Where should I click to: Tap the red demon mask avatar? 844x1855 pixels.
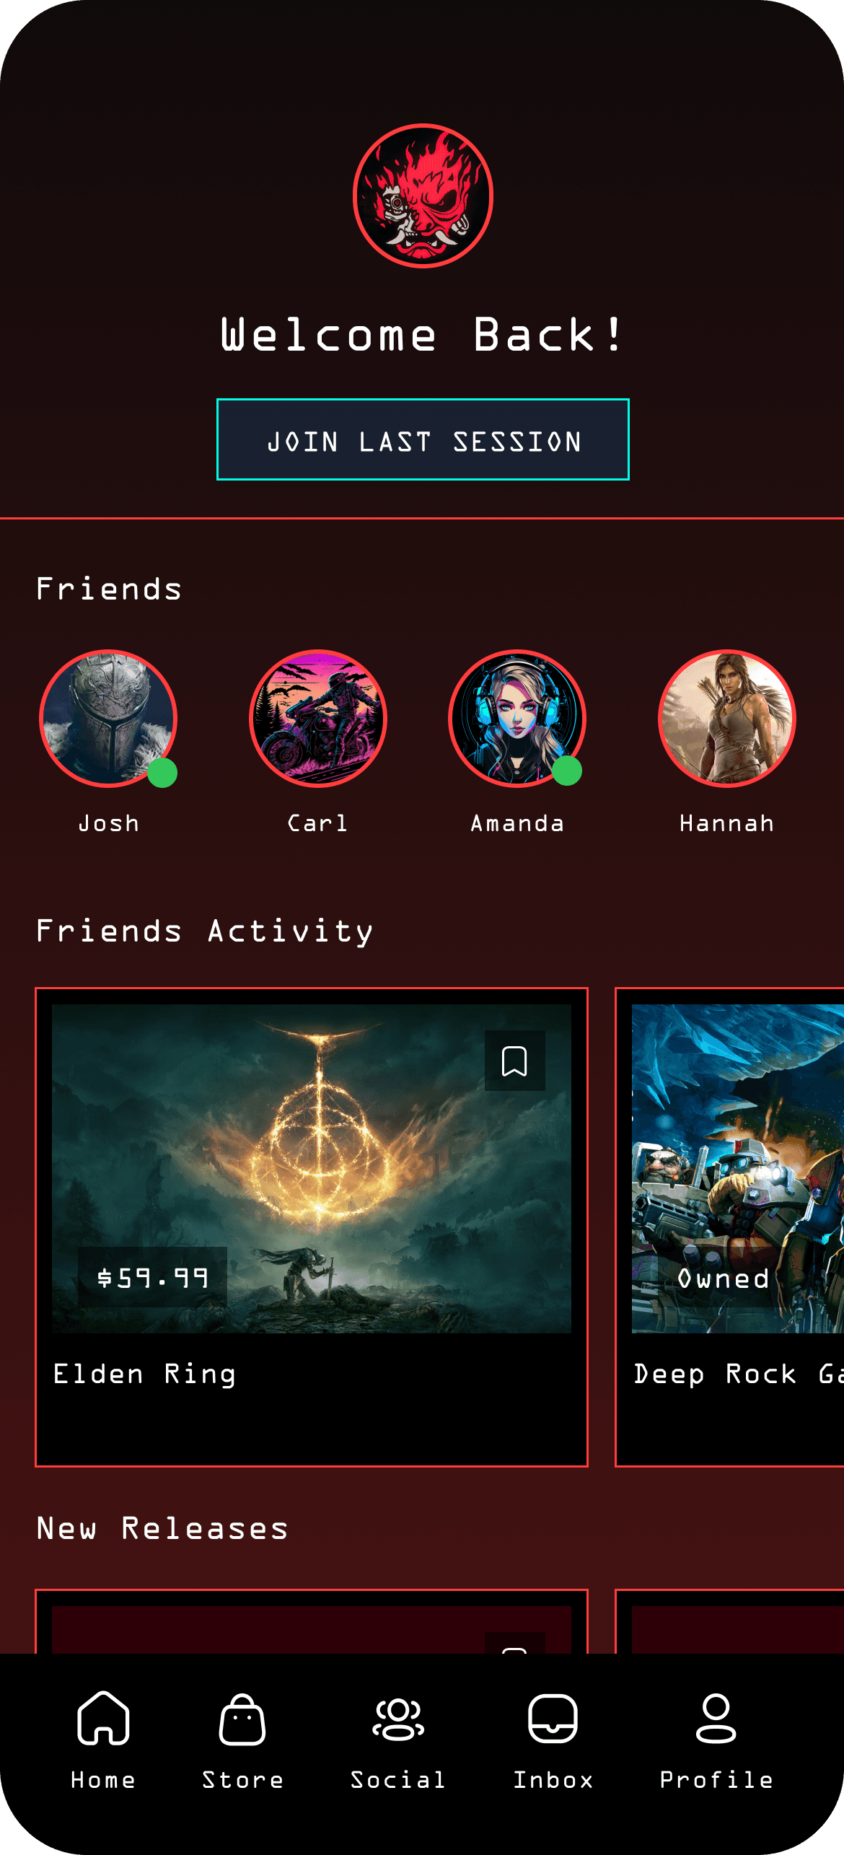(423, 196)
